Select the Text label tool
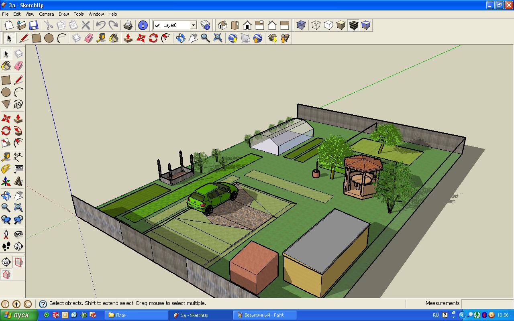Viewport: 514px width, 321px height. point(18,169)
